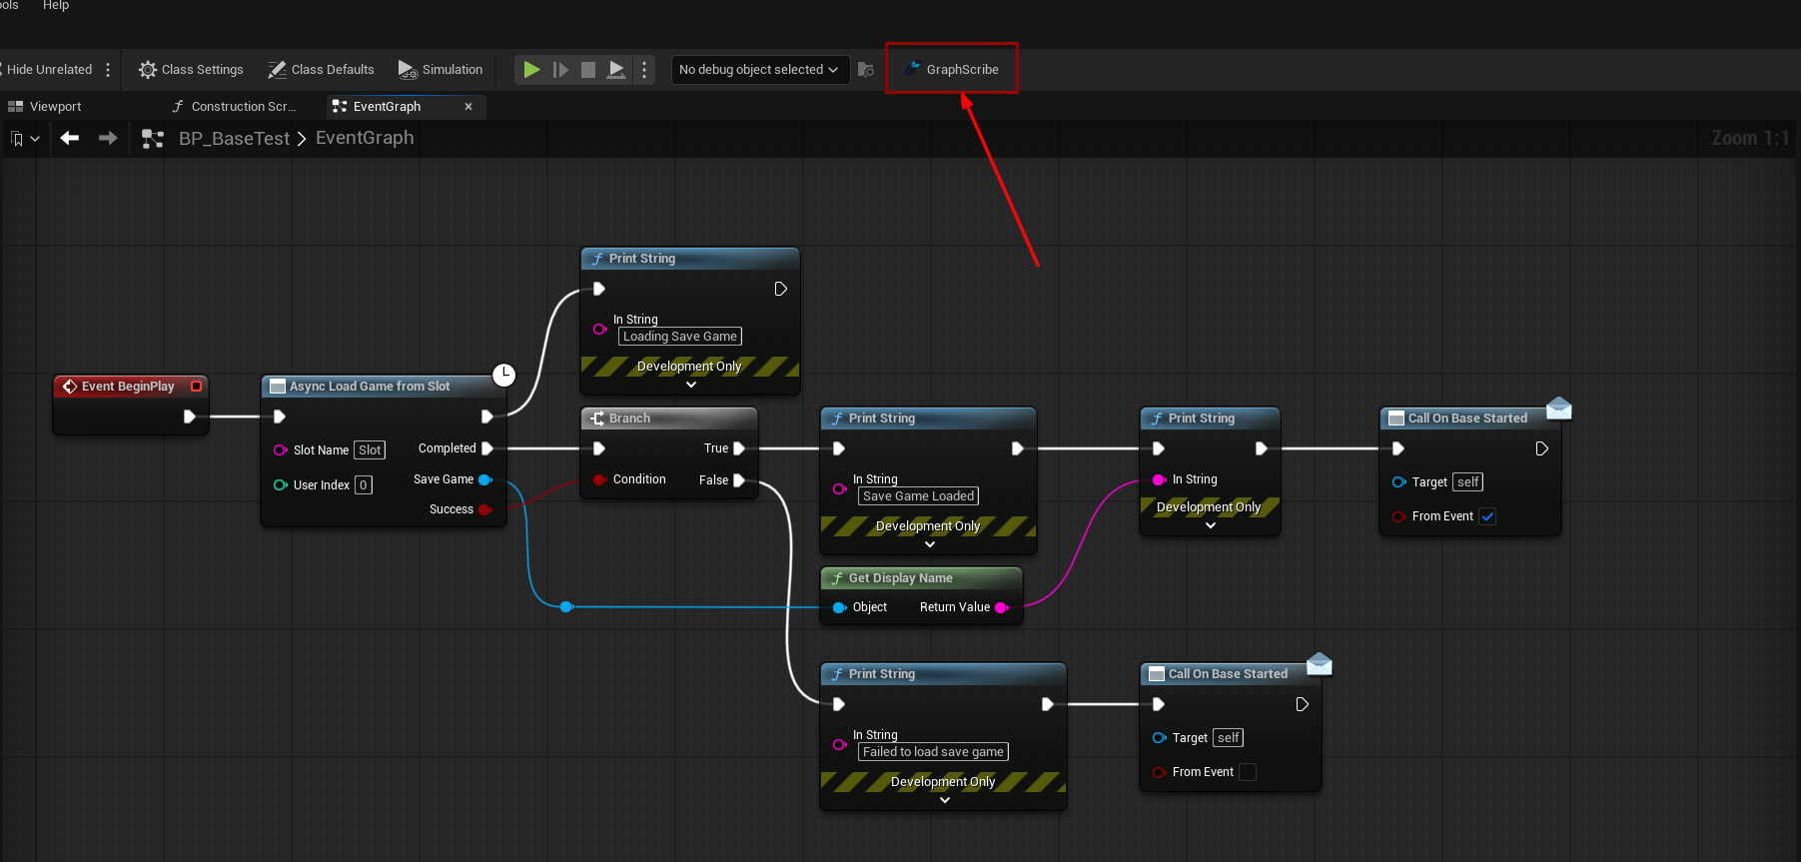The height and width of the screenshot is (862, 1801).
Task: Check From Event on lower Call On Base Started
Action: (1248, 772)
